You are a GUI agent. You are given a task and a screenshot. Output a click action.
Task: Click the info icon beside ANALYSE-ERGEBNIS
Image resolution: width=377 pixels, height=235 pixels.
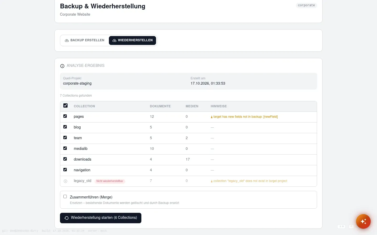[62, 66]
